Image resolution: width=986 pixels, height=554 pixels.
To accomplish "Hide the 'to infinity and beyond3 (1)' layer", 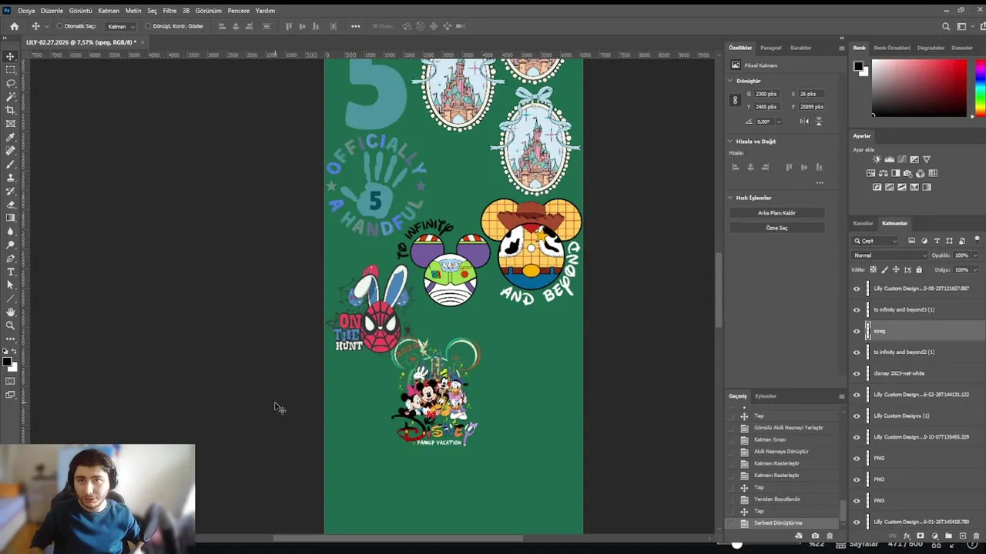I will pos(857,310).
